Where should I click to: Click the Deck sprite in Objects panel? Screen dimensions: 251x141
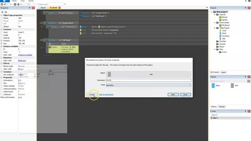click(x=213, y=85)
